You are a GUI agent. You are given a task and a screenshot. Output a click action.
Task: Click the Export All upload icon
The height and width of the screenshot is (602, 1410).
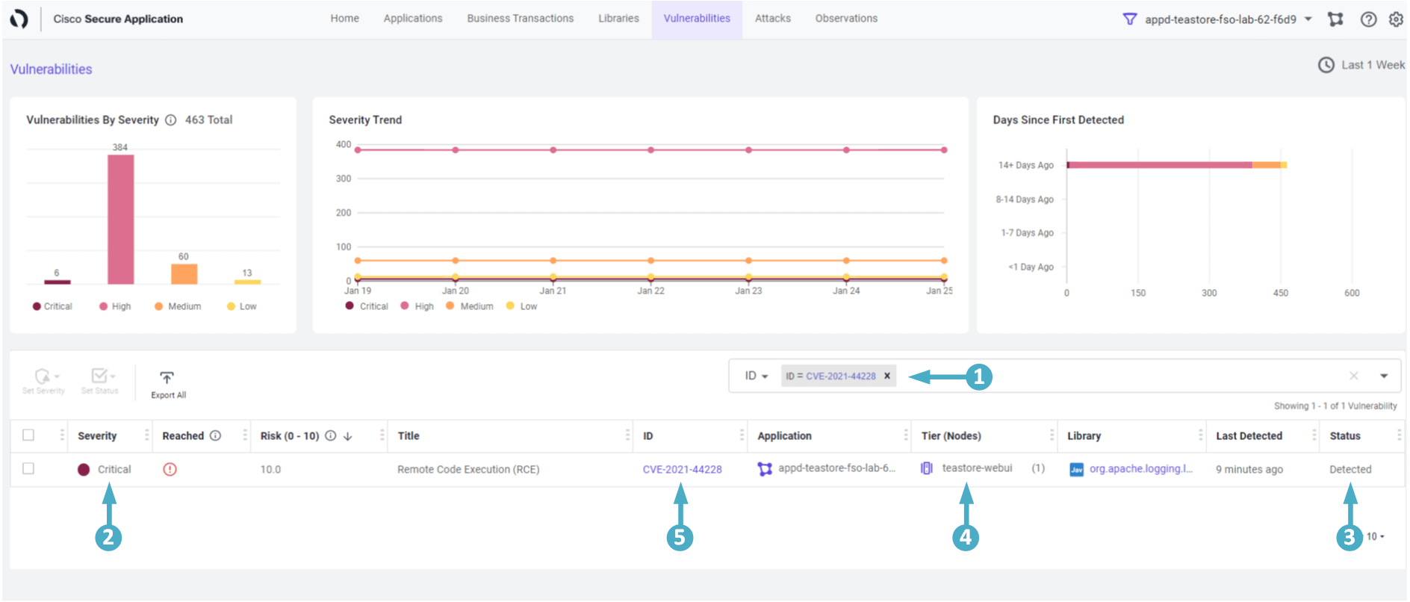click(167, 378)
